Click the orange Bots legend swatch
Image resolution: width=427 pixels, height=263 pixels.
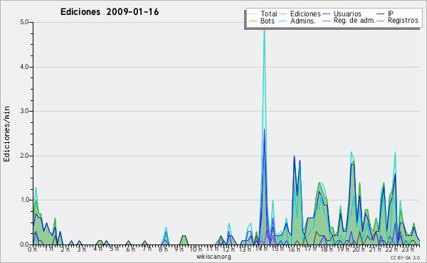click(x=253, y=21)
